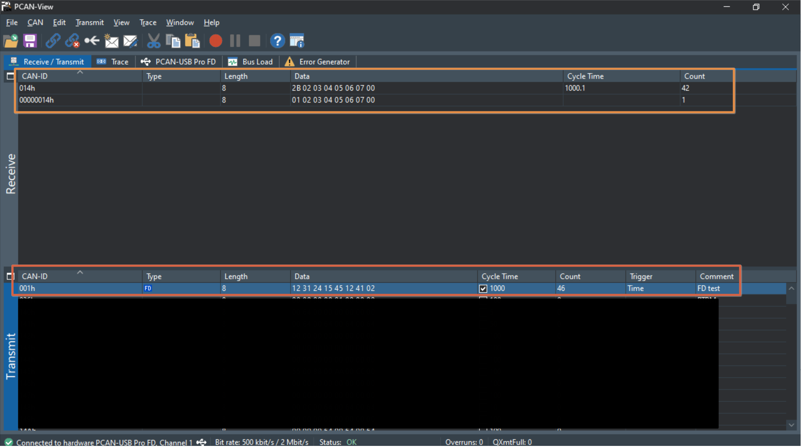
Task: Pause the trace recording
Action: pyautogui.click(x=234, y=40)
